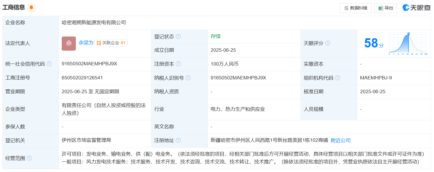Click the Excel icon on 导出 button
Screen dimensions: 434x172
click(381, 8)
